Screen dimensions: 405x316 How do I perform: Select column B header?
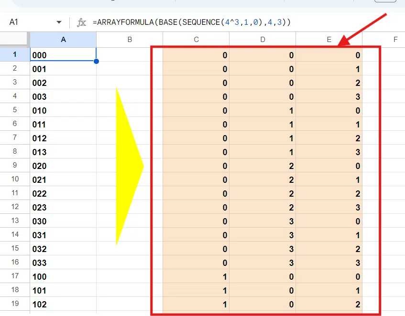(x=130, y=40)
